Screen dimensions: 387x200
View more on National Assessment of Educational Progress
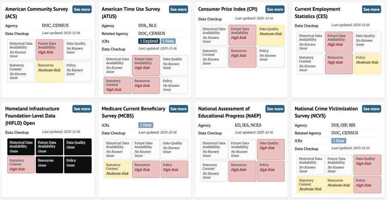275,109
